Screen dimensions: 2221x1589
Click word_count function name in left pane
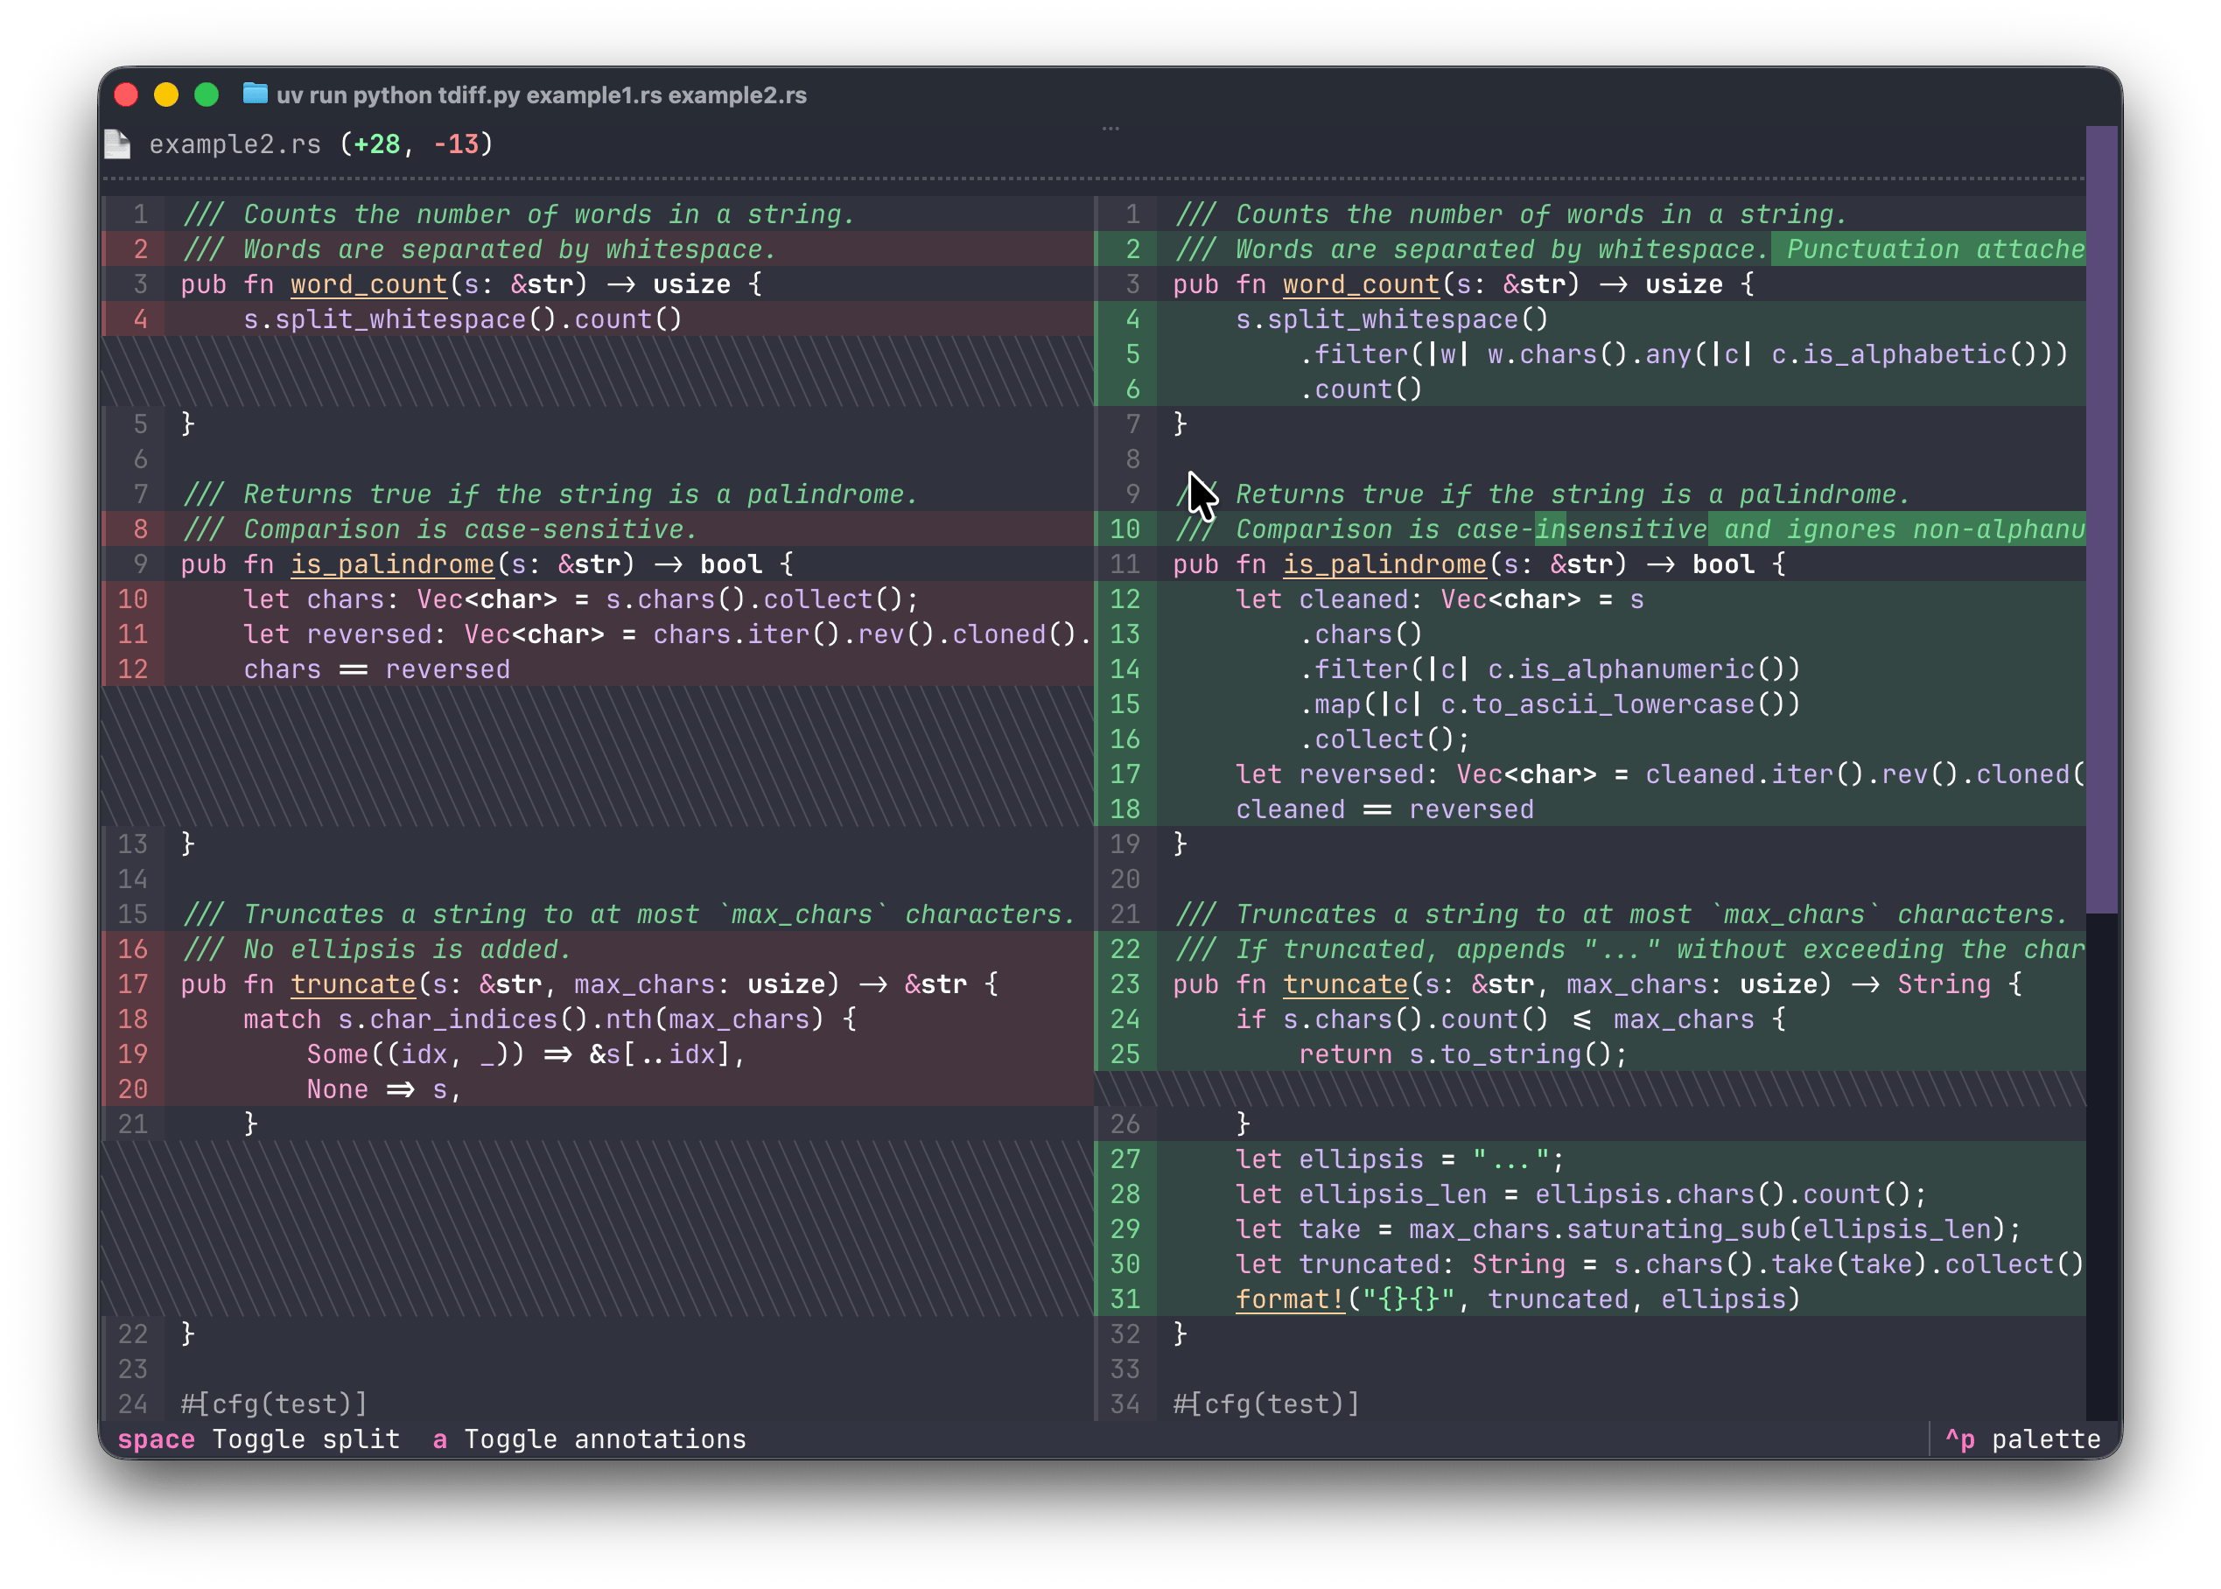pos(369,284)
